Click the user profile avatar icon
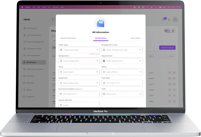The height and width of the screenshot is (137, 201). tap(175, 20)
